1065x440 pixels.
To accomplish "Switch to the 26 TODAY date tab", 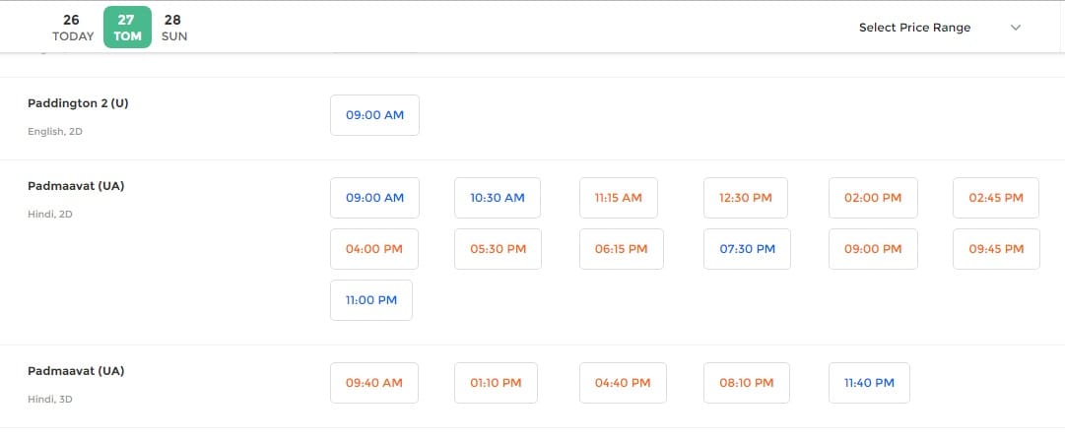I will click(73, 28).
